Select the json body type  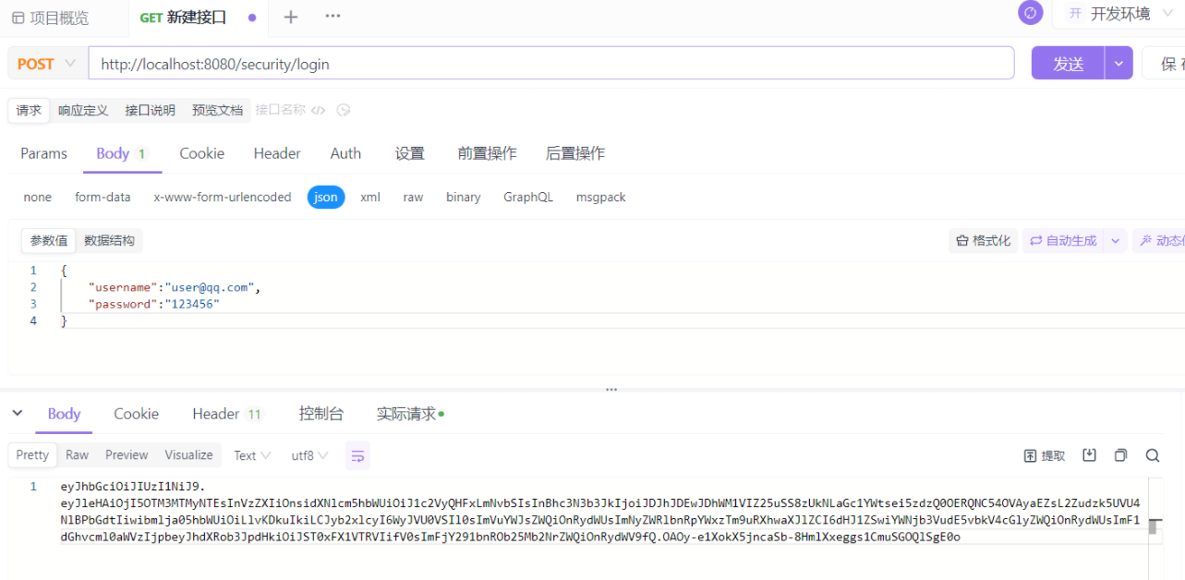(x=325, y=197)
